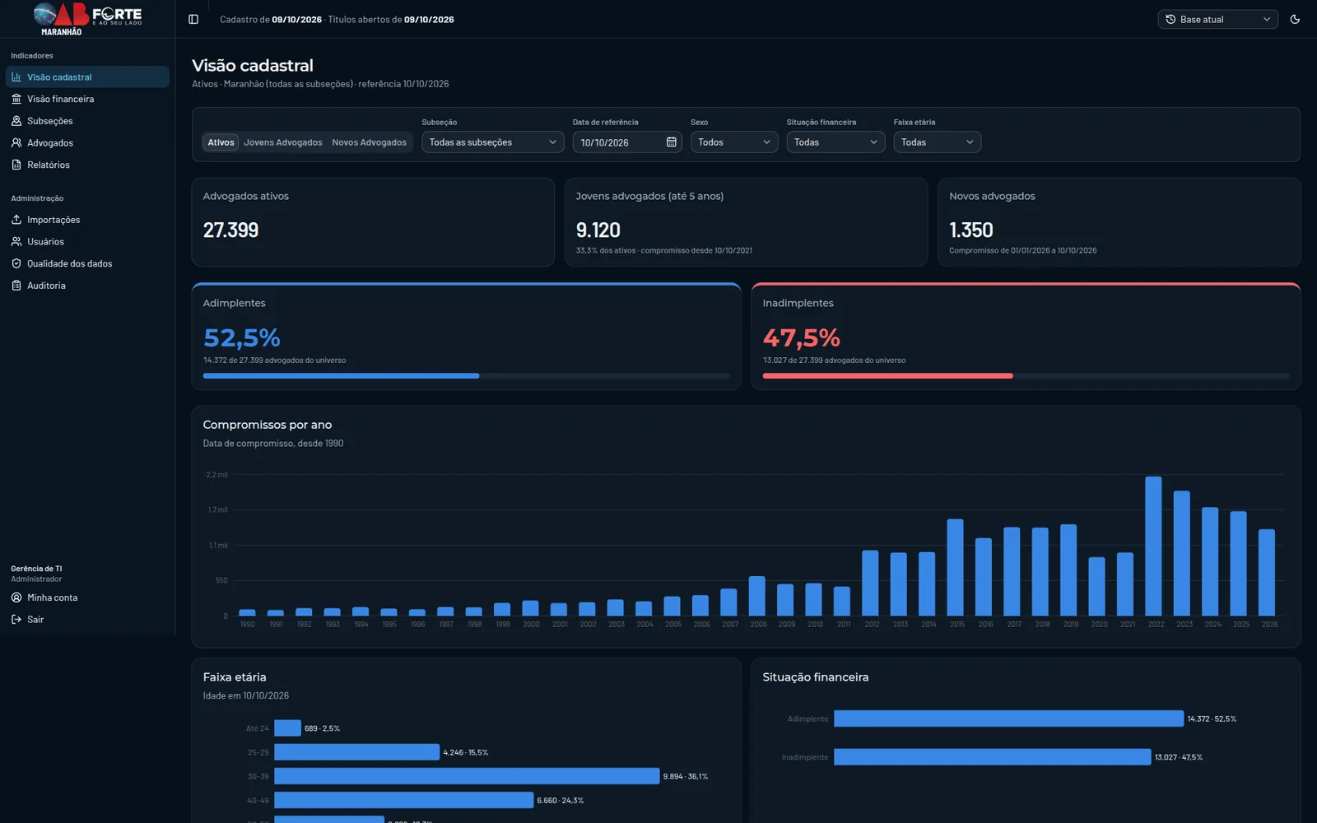Viewport: 1317px width, 823px height.
Task: Click the Auditoria clipboard icon
Action: [x=16, y=286]
